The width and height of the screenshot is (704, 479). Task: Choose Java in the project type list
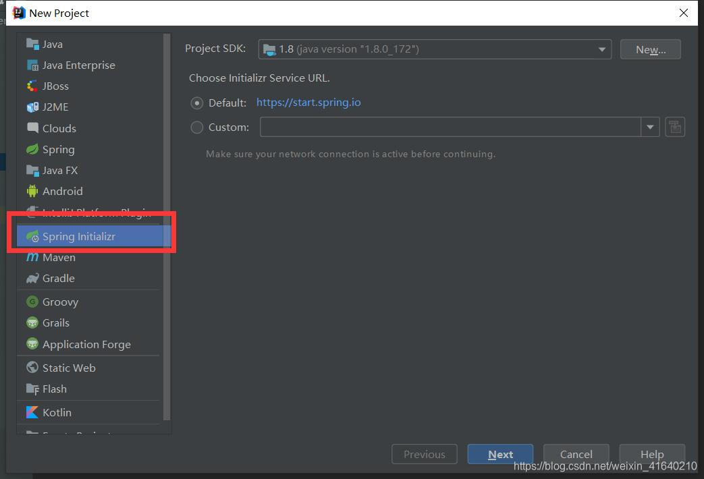(90, 44)
